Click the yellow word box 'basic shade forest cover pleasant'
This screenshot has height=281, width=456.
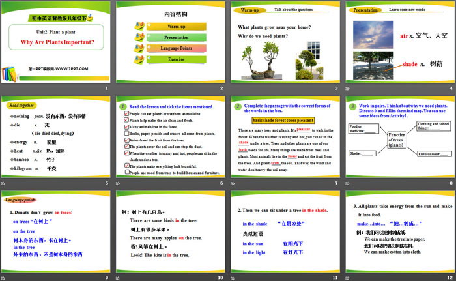[283, 121]
